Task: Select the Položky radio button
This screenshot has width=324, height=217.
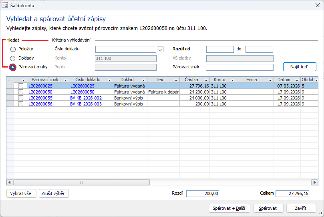Action: coord(13,49)
